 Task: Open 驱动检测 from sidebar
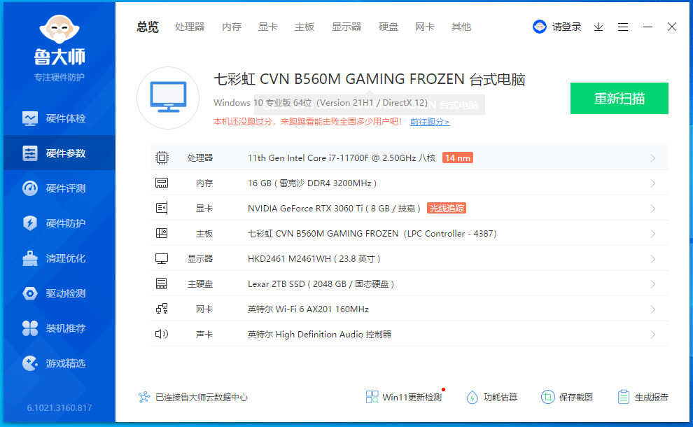(59, 293)
